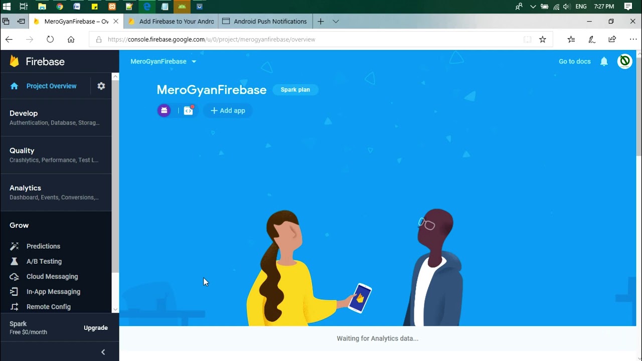Open the Edge favorites hub icon

click(x=571, y=39)
